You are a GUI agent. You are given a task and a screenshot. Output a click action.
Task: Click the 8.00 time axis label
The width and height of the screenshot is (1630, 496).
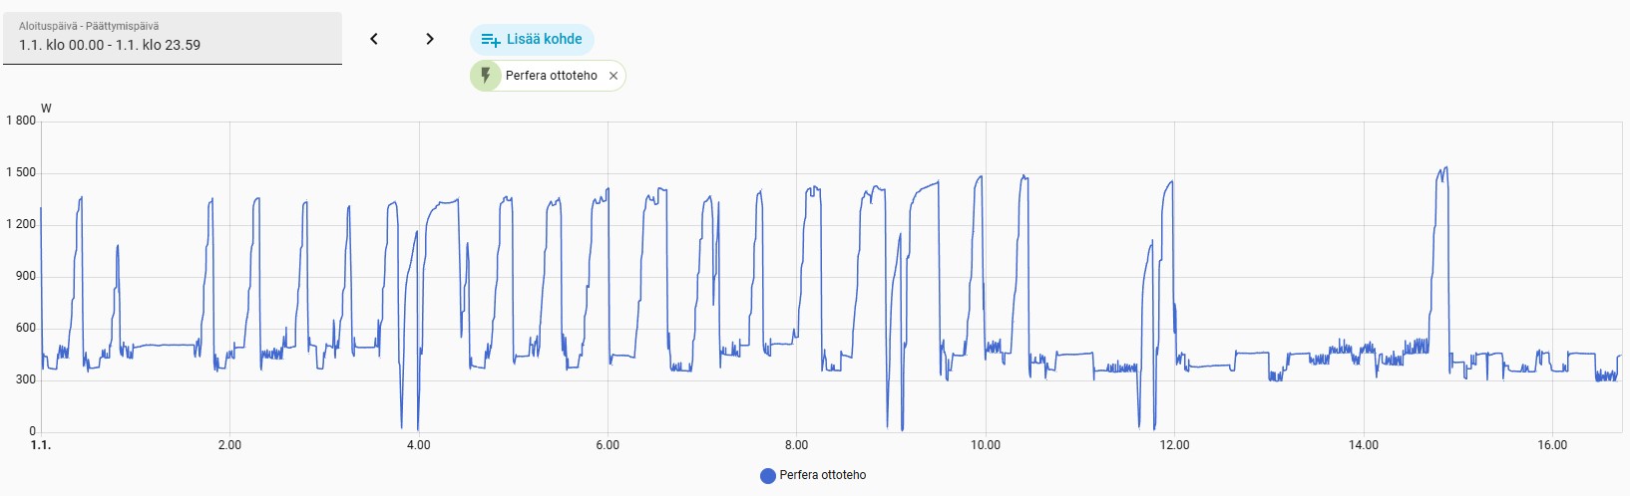click(x=796, y=445)
